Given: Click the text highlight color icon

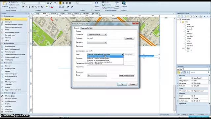Looking at the screenshot, I should (47, 7).
